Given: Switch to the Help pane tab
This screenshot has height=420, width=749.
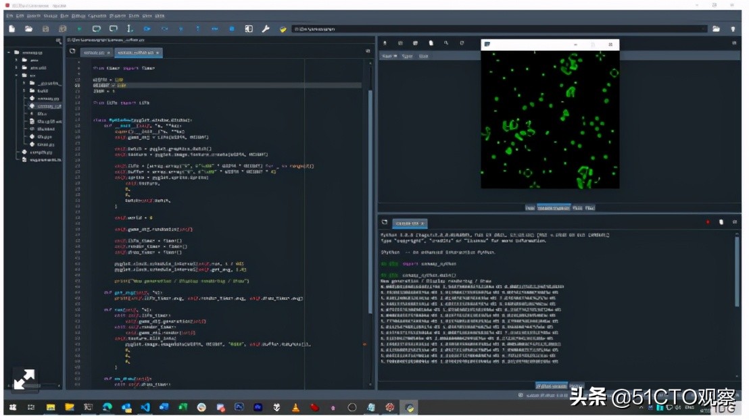Looking at the screenshot, I should tap(530, 208).
